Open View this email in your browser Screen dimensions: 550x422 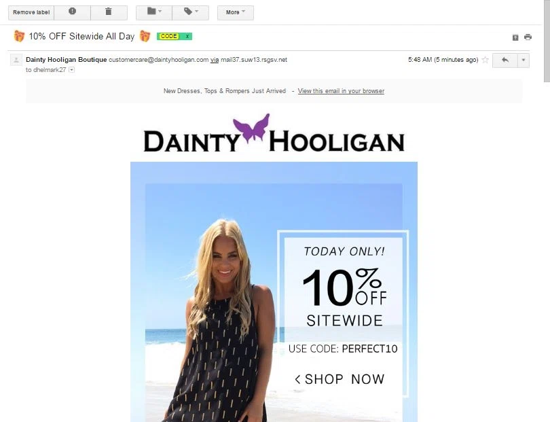[341, 91]
